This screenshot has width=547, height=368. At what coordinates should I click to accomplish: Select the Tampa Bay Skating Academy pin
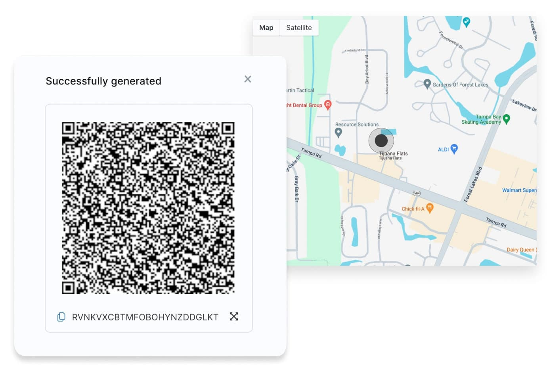tap(506, 119)
